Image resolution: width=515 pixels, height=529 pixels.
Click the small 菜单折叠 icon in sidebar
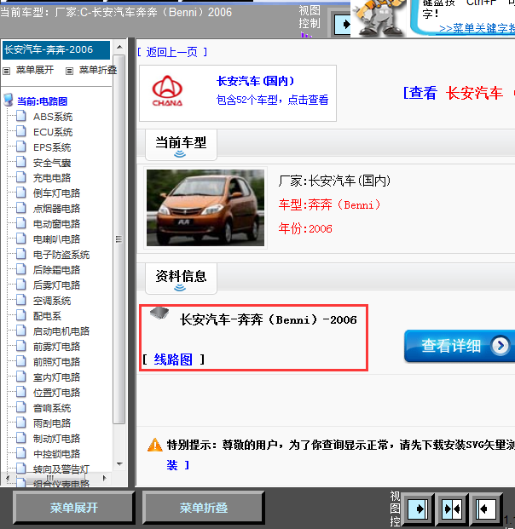[x=69, y=71]
